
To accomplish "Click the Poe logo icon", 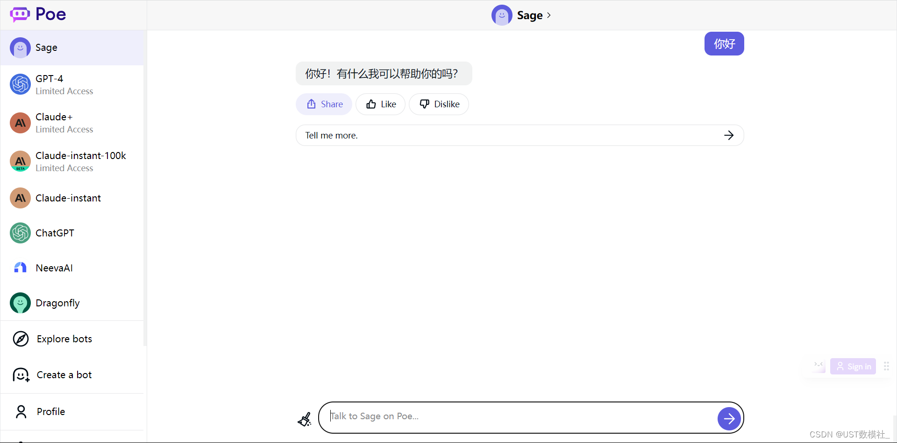I will 20,14.
